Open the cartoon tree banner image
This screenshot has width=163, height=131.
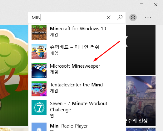pos(14,75)
